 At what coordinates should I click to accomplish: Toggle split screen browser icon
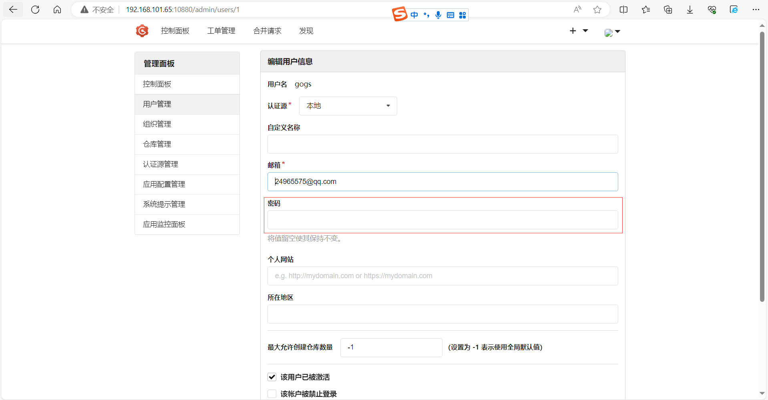623,10
